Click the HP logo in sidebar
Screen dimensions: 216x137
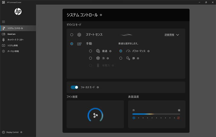click(x=18, y=11)
